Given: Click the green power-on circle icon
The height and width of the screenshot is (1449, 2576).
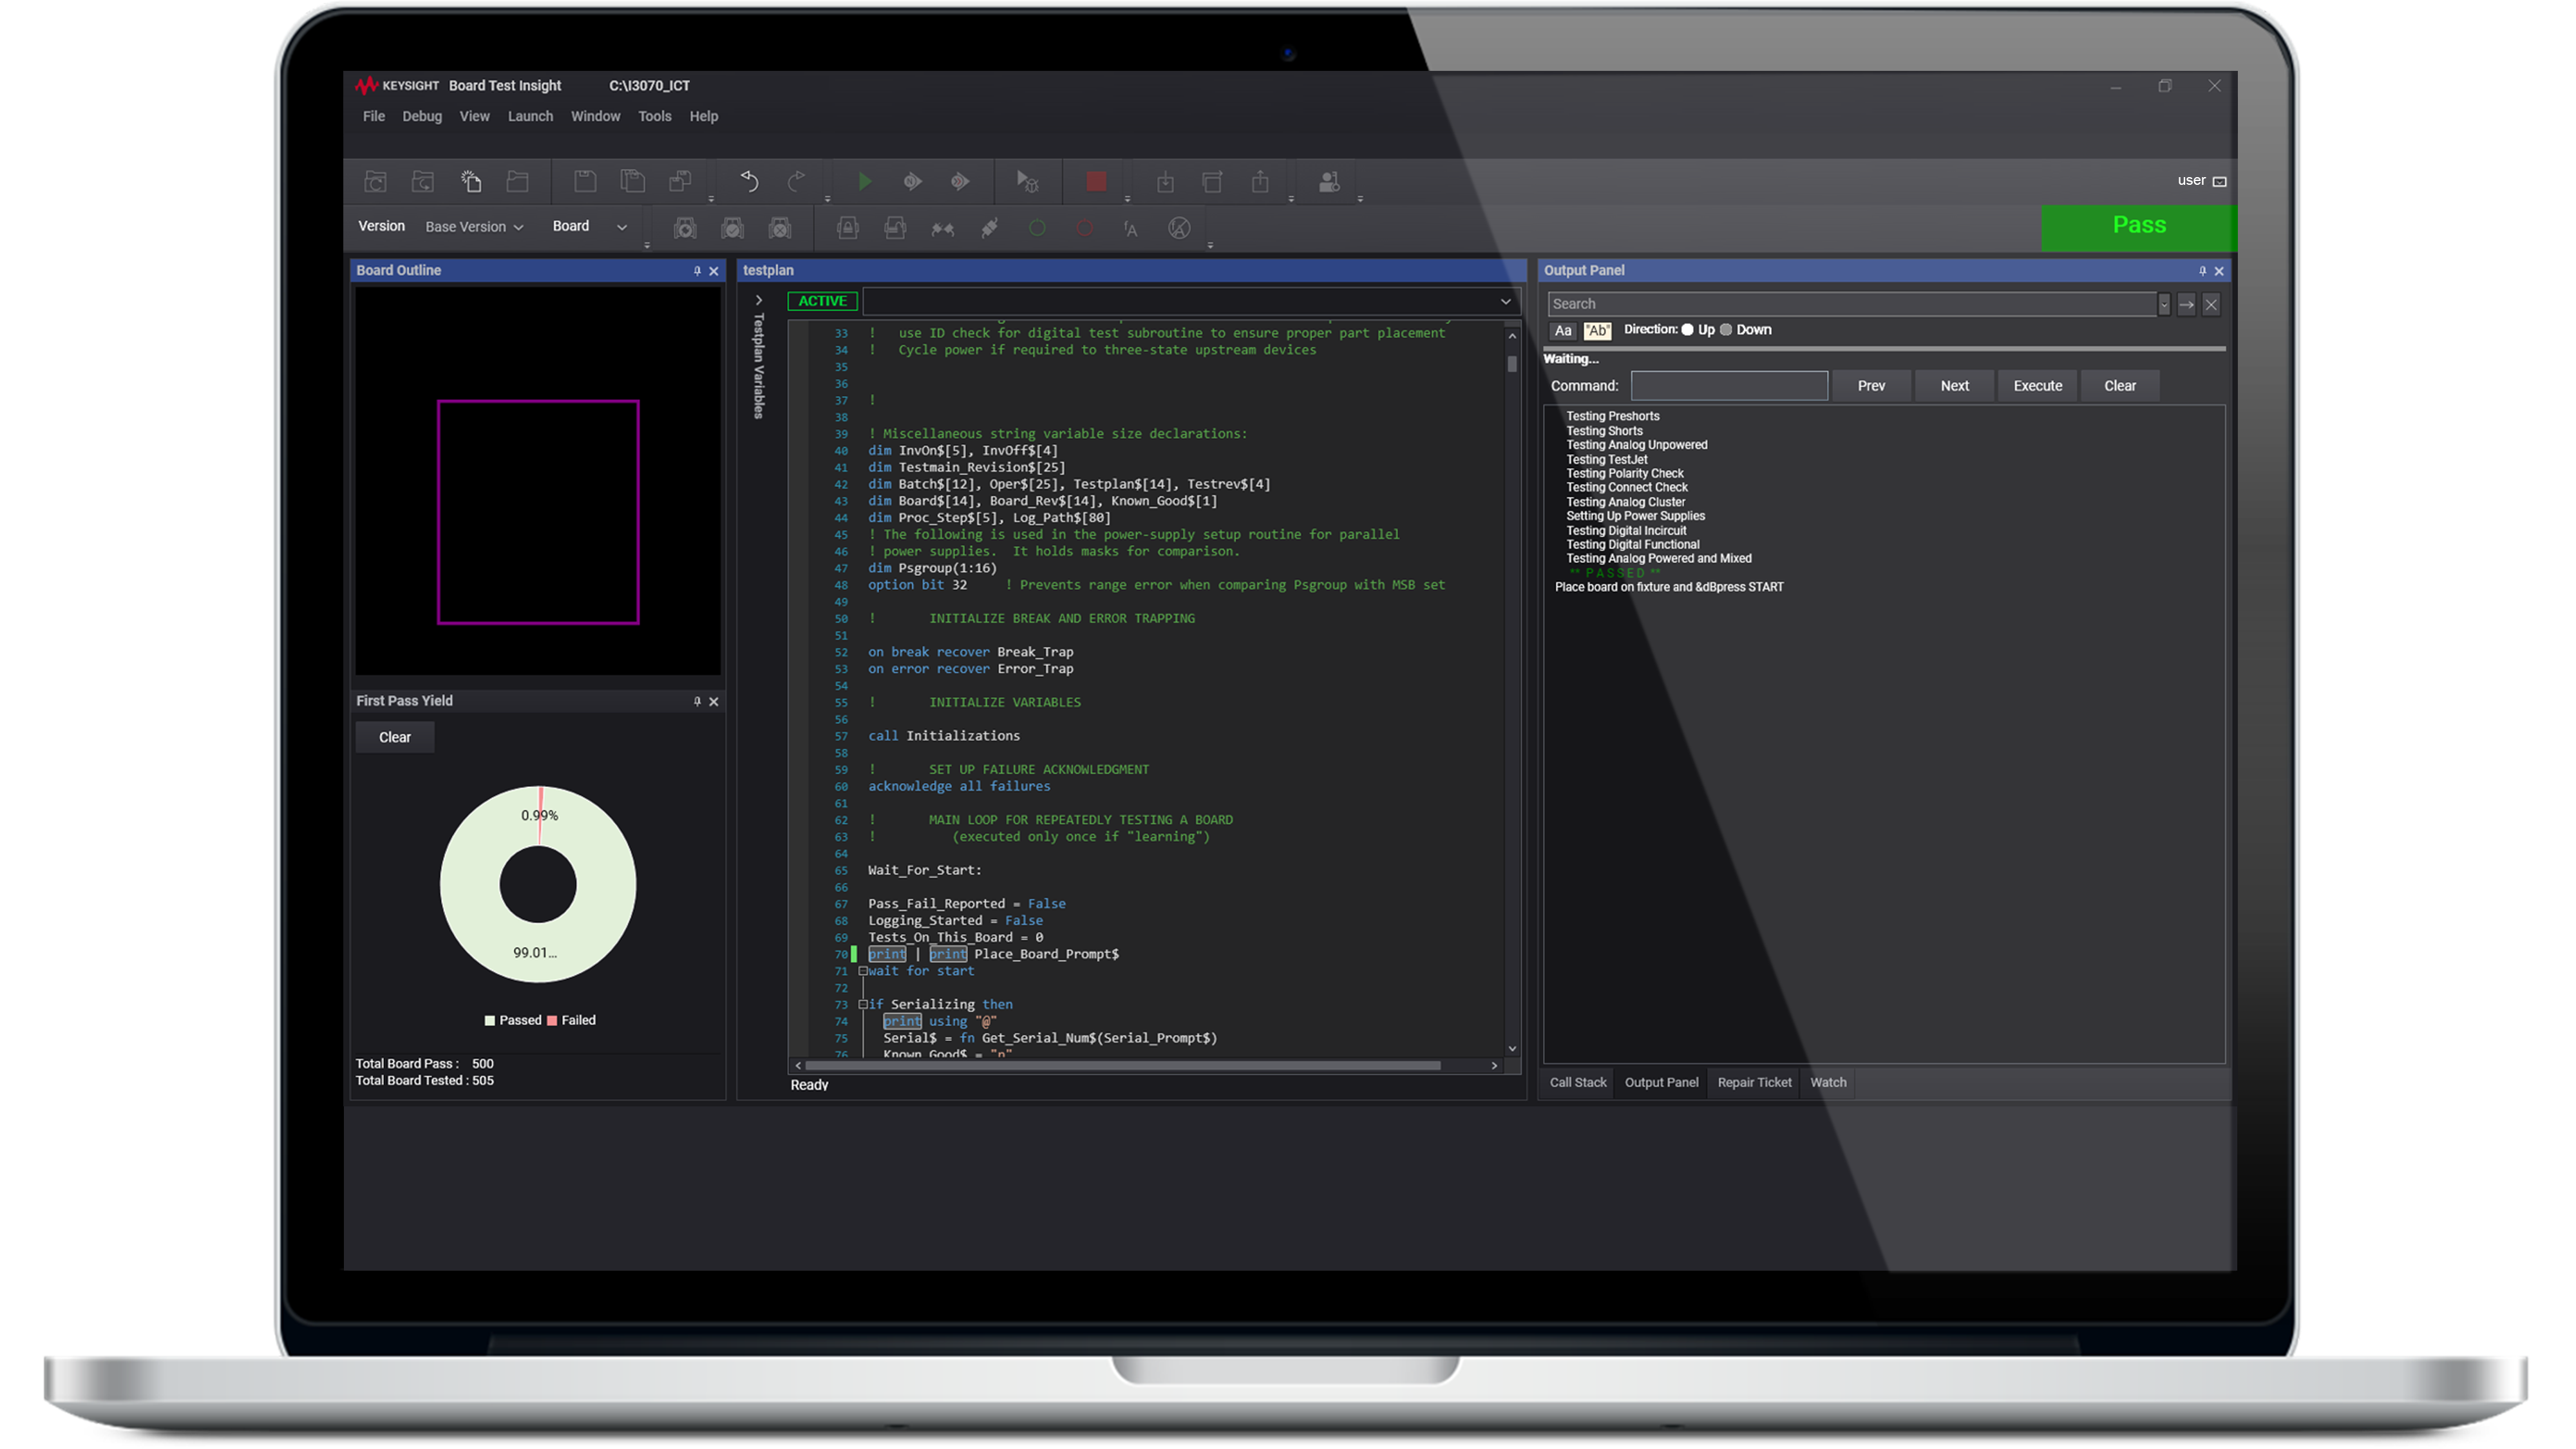Looking at the screenshot, I should [x=1037, y=228].
